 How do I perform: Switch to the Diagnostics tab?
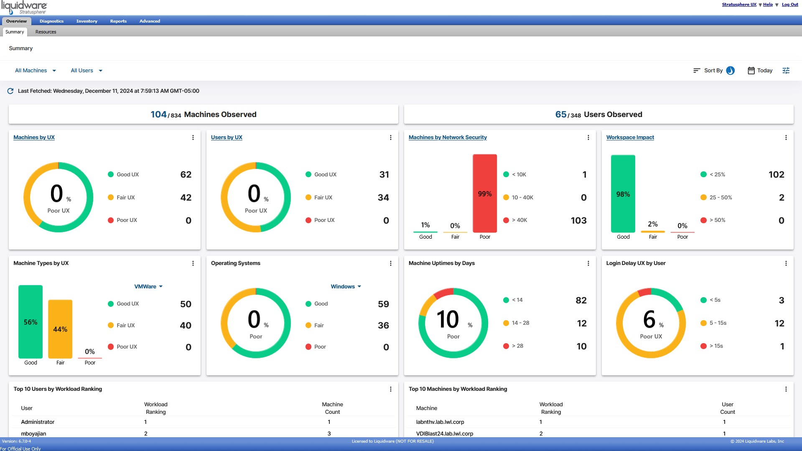click(x=51, y=21)
